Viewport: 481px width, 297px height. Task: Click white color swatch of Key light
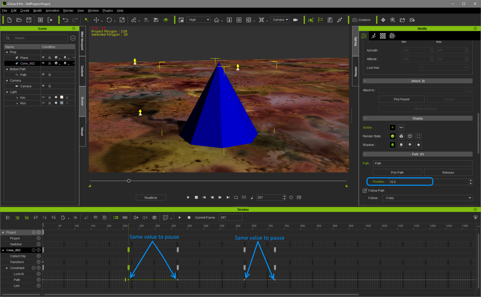(x=62, y=97)
